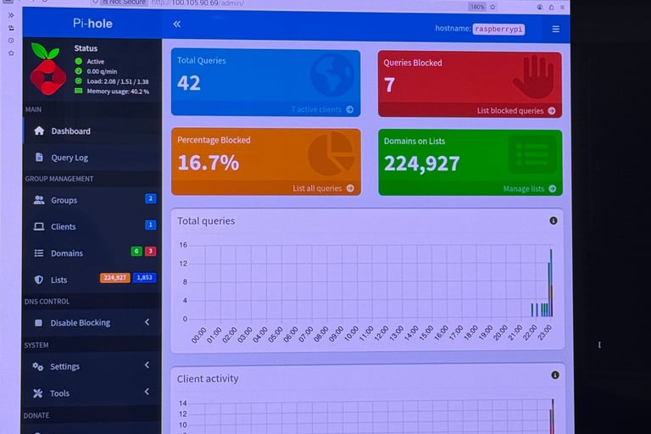Click the Not Secure indicator in address bar

pos(124,2)
